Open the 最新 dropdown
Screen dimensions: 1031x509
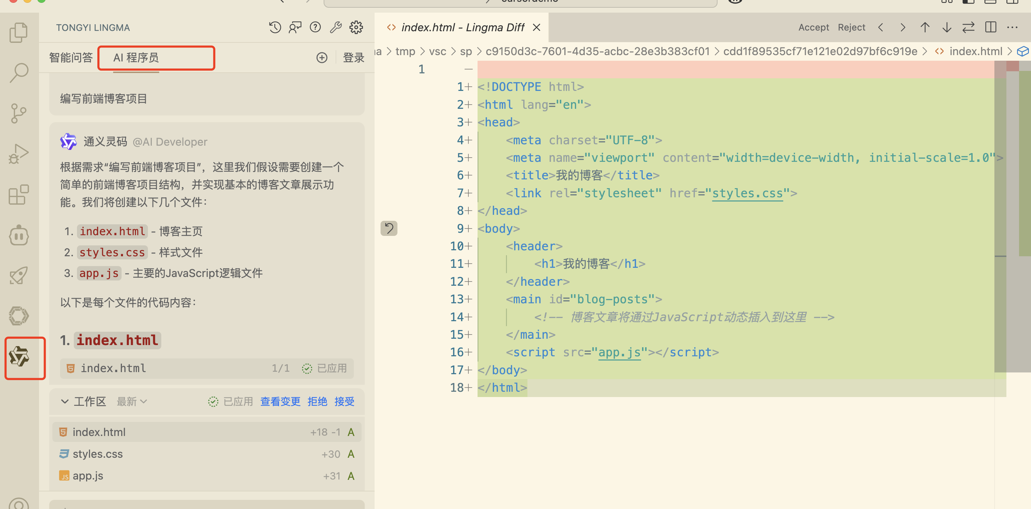pos(132,402)
